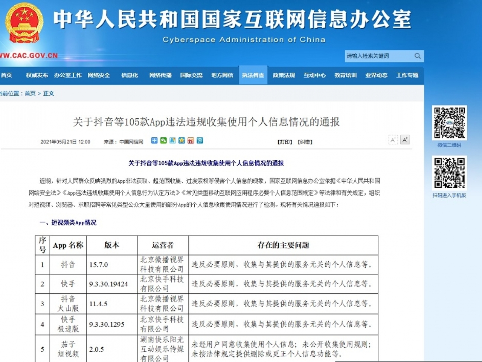Click the mobile version QR code
This screenshot has width=482, height=362.
(449, 173)
